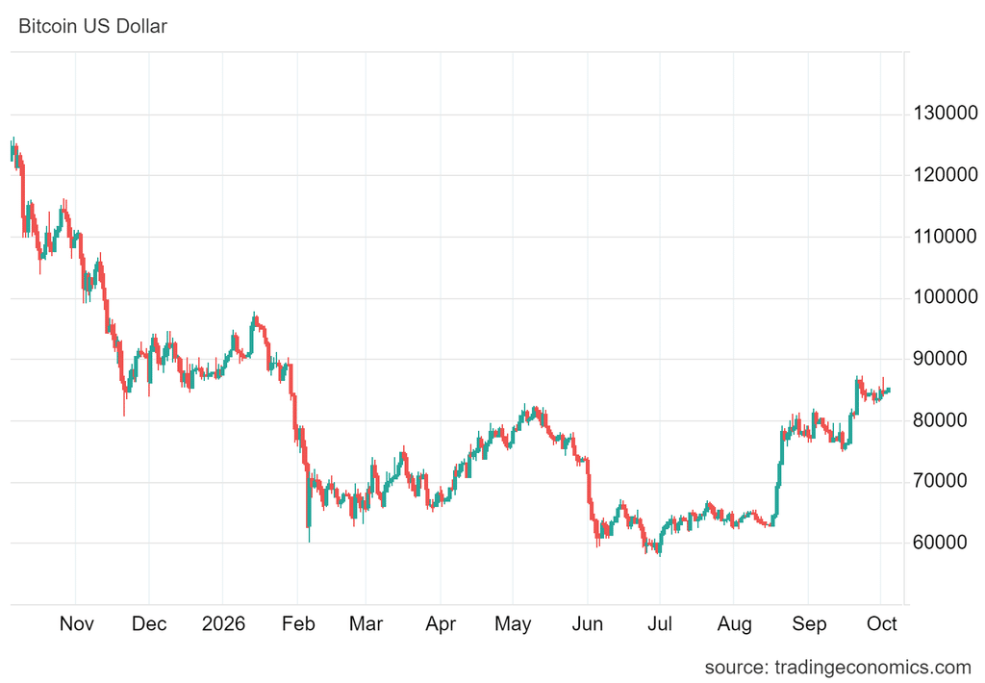Viewport: 985px width, 683px height.
Task: Click the 90000 price axis label
Action: coord(940,359)
